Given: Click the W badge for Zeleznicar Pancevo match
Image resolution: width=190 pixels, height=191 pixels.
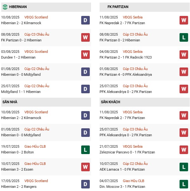Looking at the screenshot, I should [x=184, y=150].
